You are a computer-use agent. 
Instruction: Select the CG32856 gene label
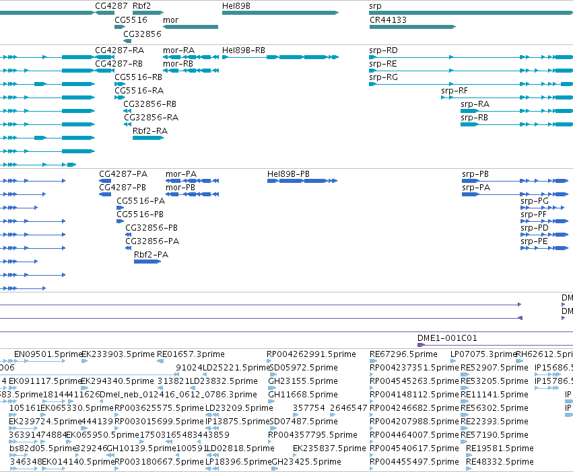click(142, 34)
